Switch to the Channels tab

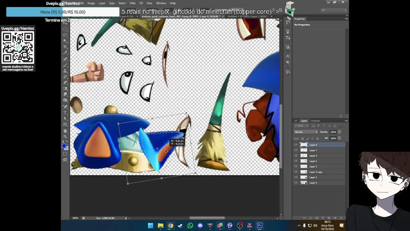pyautogui.click(x=315, y=121)
